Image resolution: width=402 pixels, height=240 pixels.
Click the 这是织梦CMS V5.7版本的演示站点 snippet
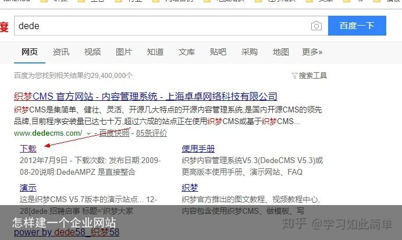click(x=88, y=205)
